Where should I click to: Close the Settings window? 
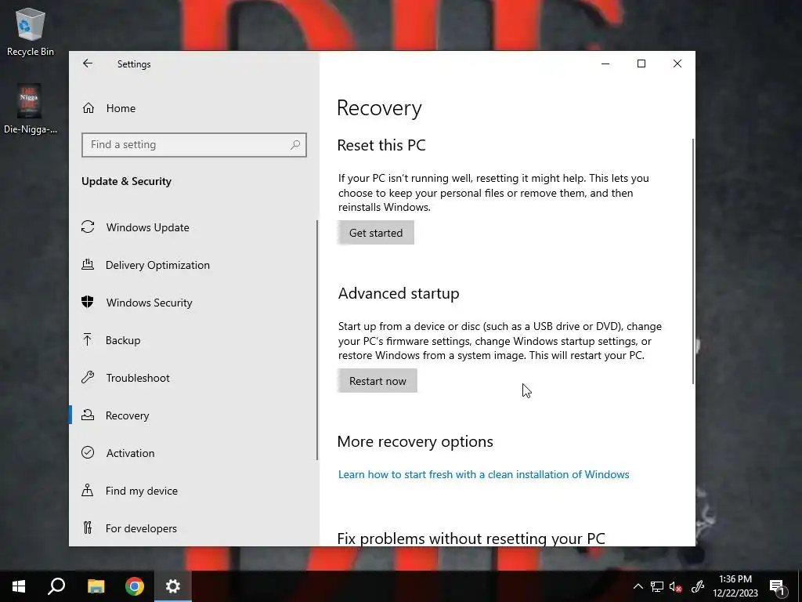pyautogui.click(x=677, y=63)
